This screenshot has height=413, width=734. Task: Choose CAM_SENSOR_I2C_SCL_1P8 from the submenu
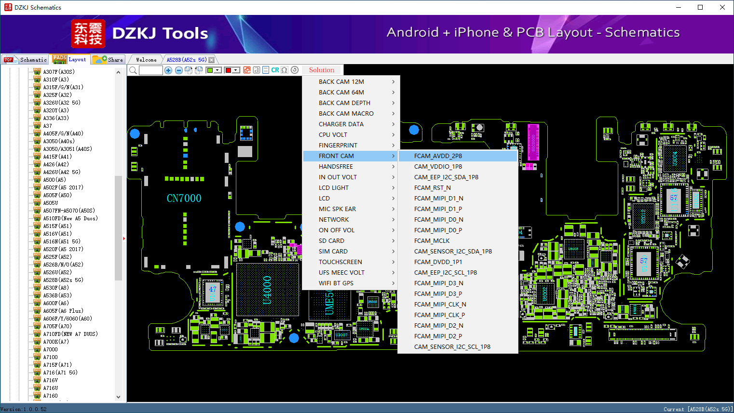point(458,347)
